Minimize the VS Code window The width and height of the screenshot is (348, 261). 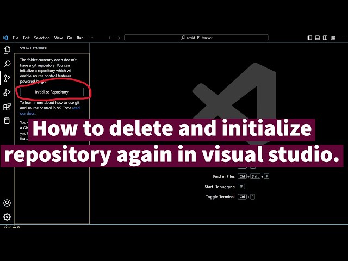(344, 38)
